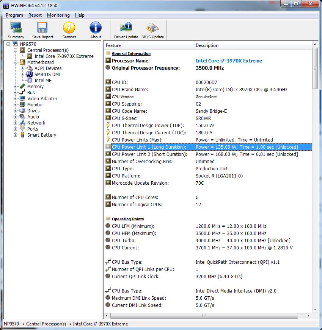The image size is (322, 330).
Task: Click the Memory module icon
Action: point(22,87)
